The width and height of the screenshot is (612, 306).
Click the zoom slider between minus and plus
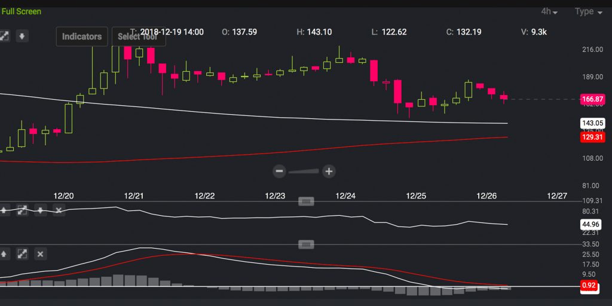(304, 172)
